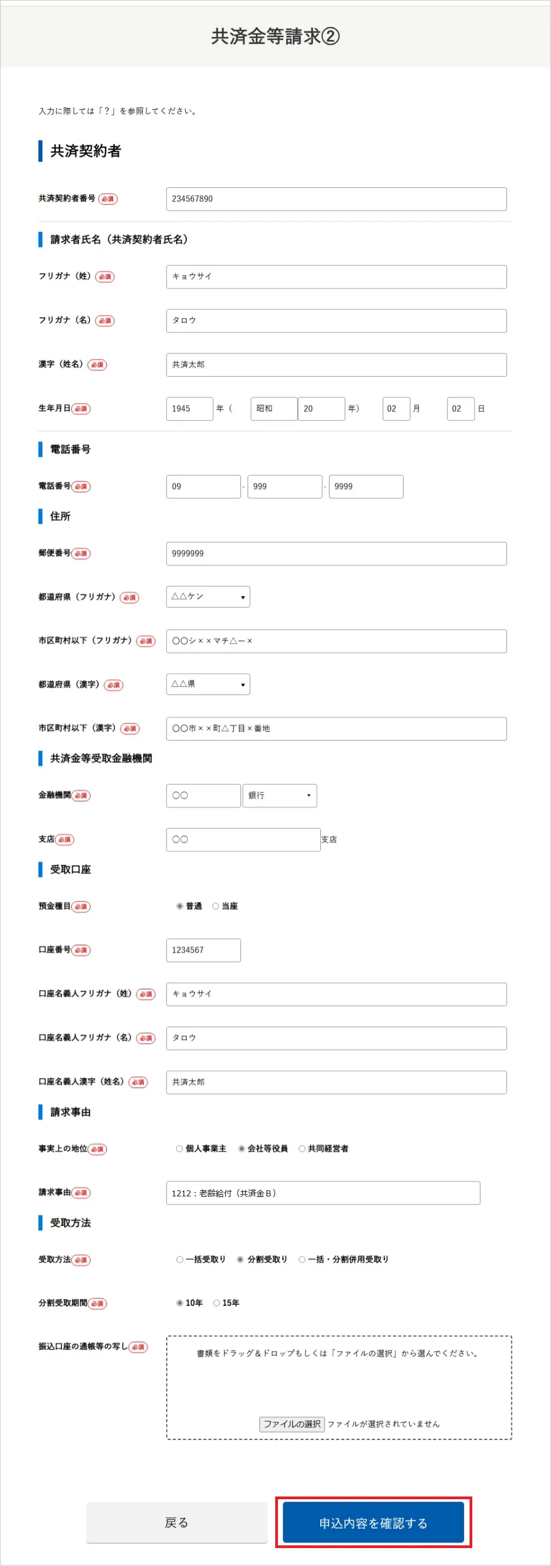Select 一括・分割併用受取り receipt method
This screenshot has width=551, height=1566.
click(x=302, y=1259)
